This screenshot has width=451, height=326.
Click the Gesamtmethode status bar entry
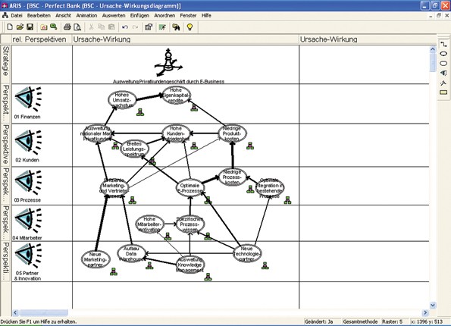360,321
